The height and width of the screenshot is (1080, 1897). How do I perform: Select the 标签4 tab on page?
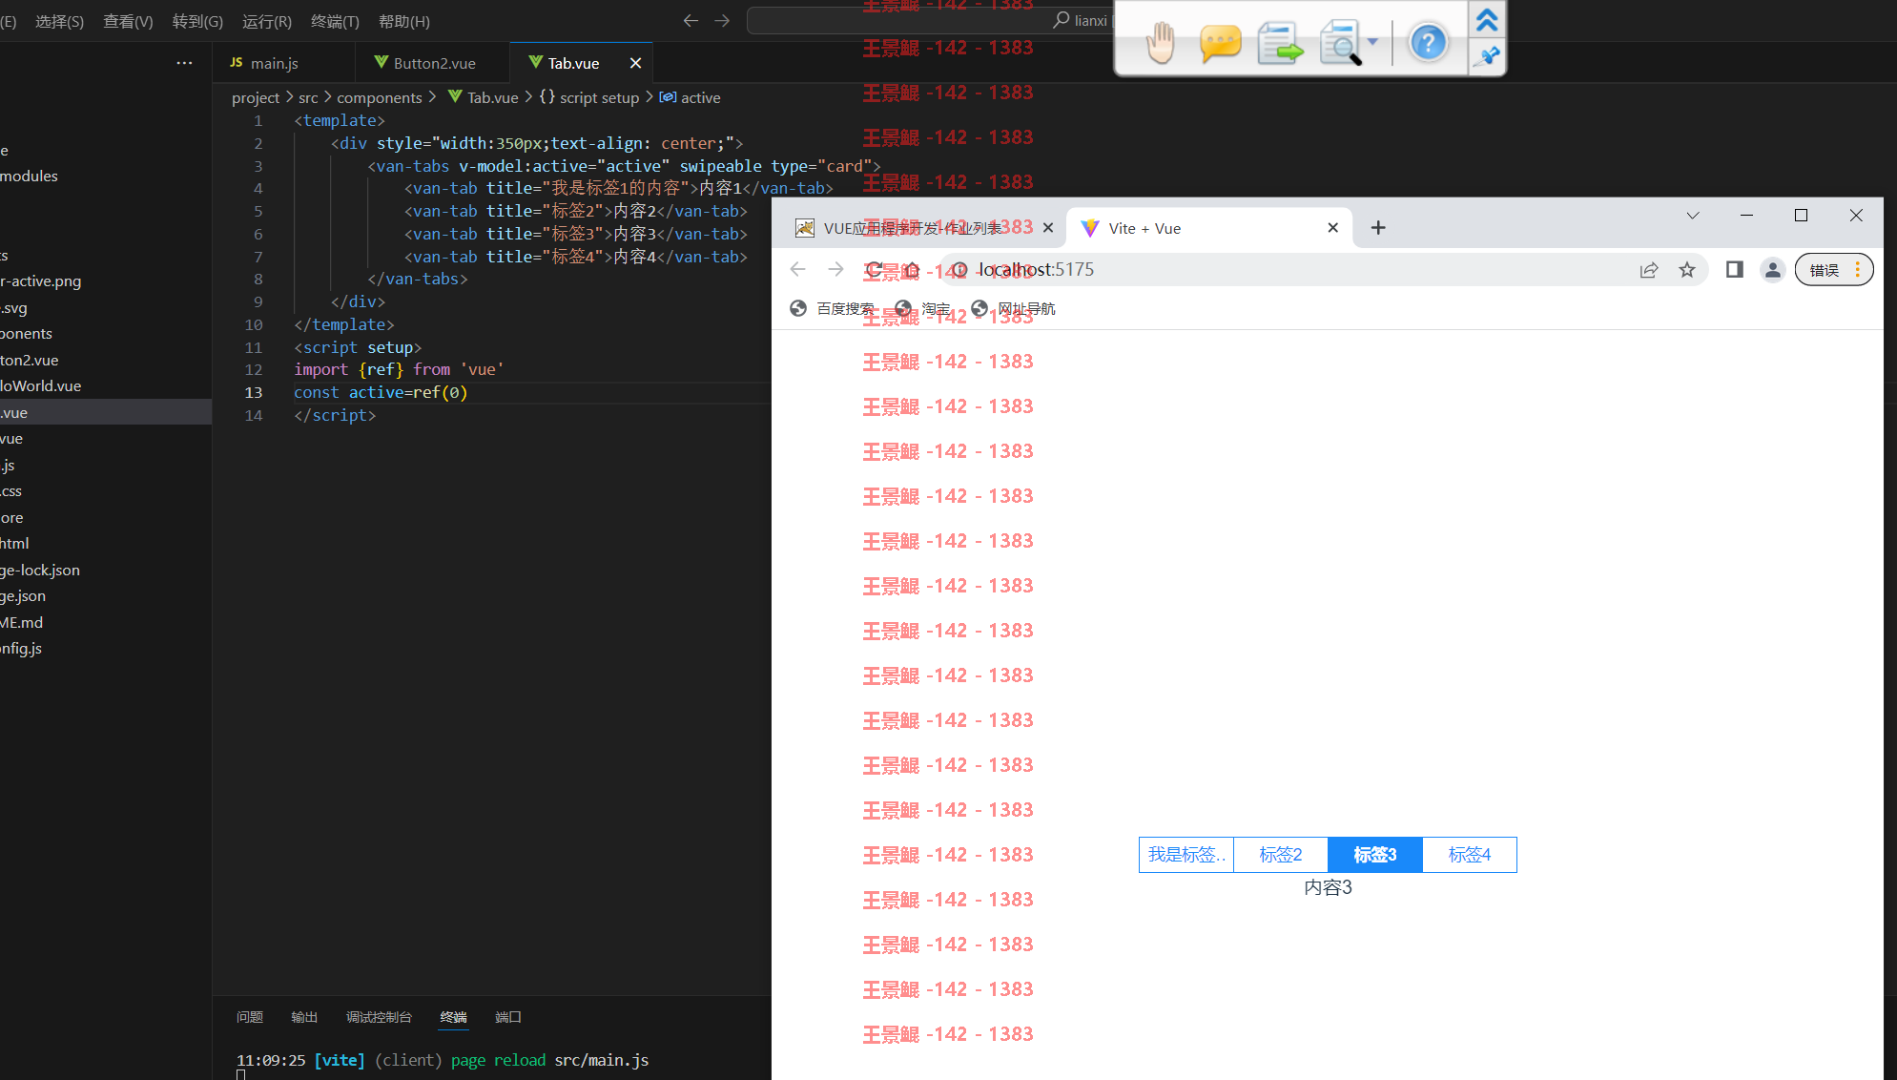[1470, 855]
